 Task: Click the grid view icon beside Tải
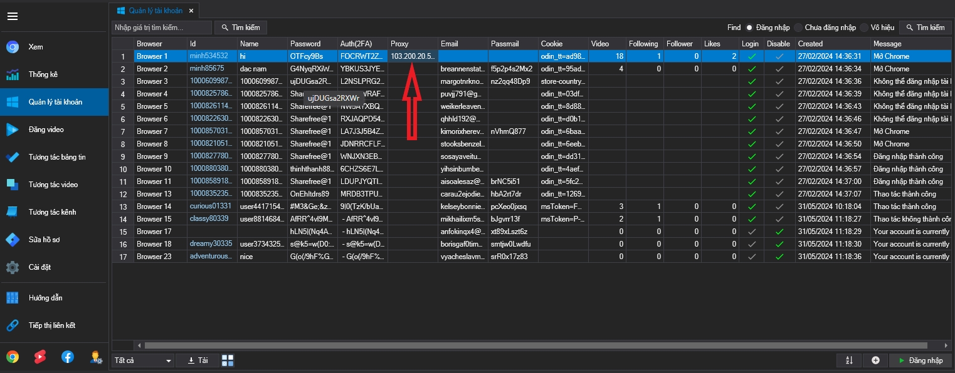point(228,360)
